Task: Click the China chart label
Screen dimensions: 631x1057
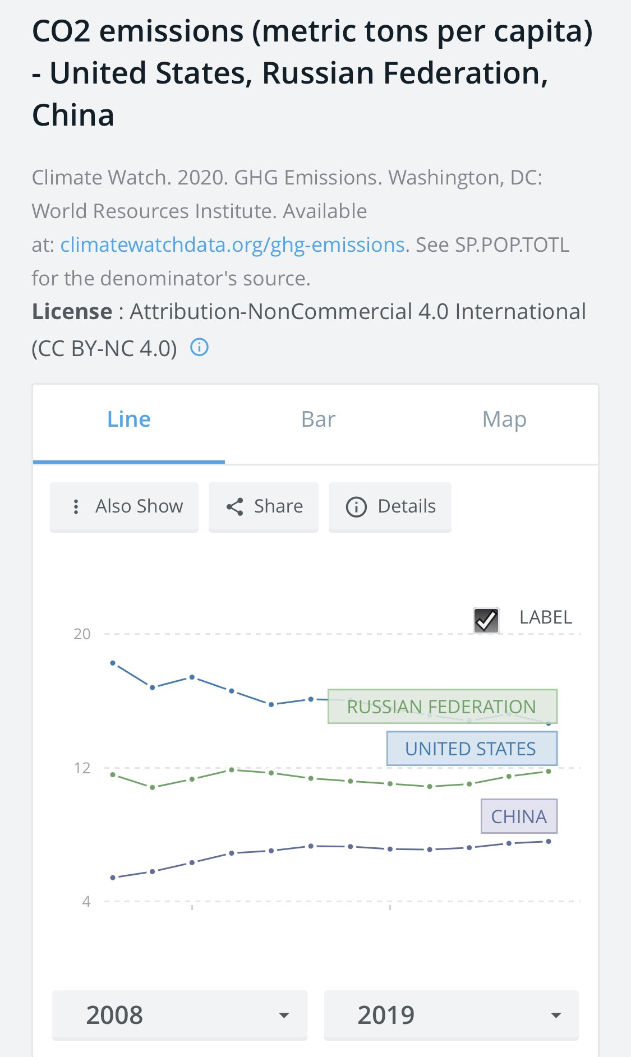Action: coord(519,816)
